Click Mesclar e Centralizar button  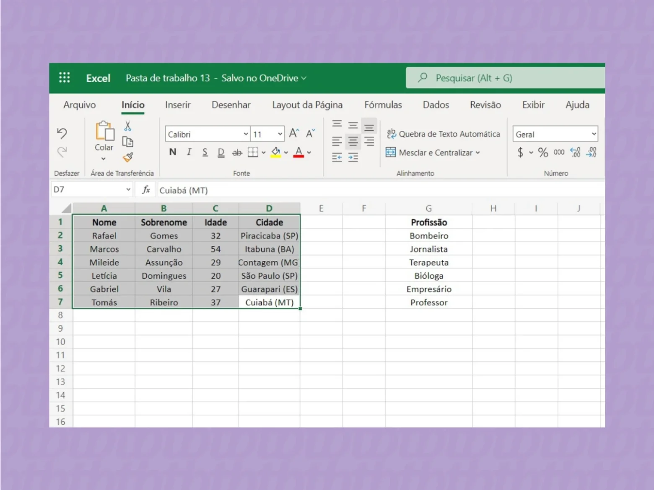pyautogui.click(x=429, y=152)
